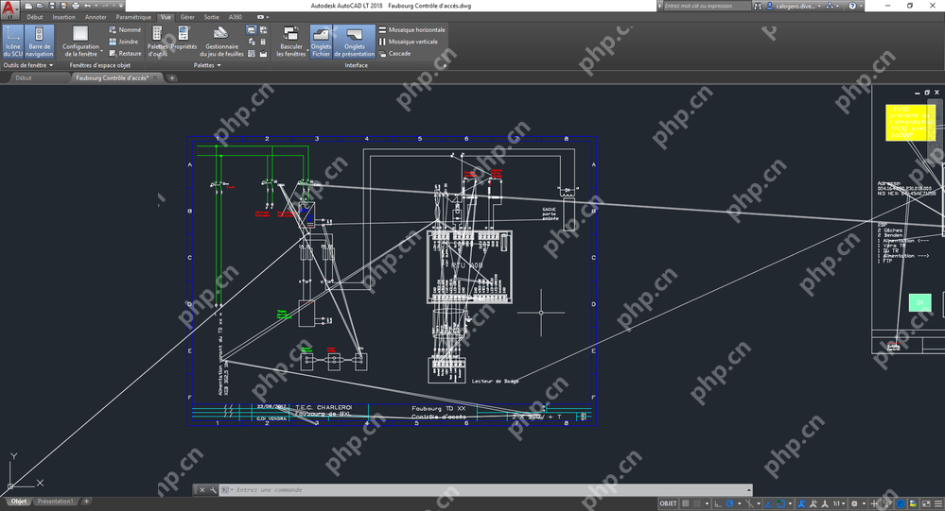Open Configuration de la fenêtre dropdown

pyautogui.click(x=80, y=42)
